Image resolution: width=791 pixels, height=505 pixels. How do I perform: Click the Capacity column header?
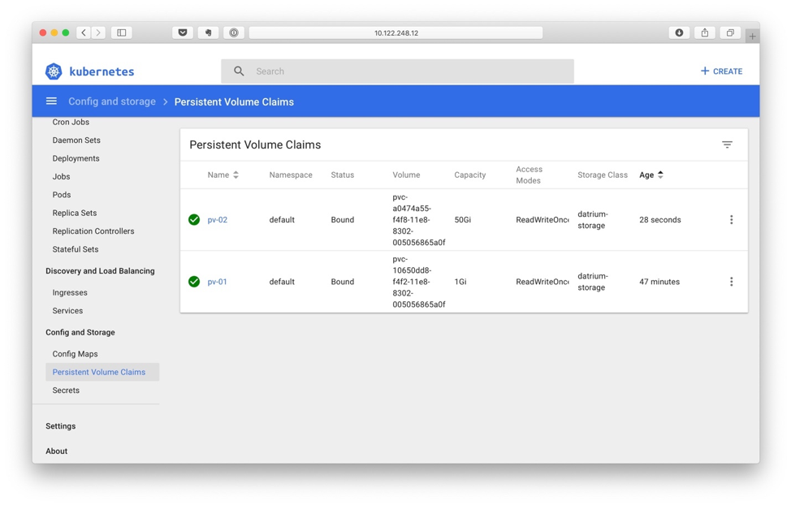[469, 175]
